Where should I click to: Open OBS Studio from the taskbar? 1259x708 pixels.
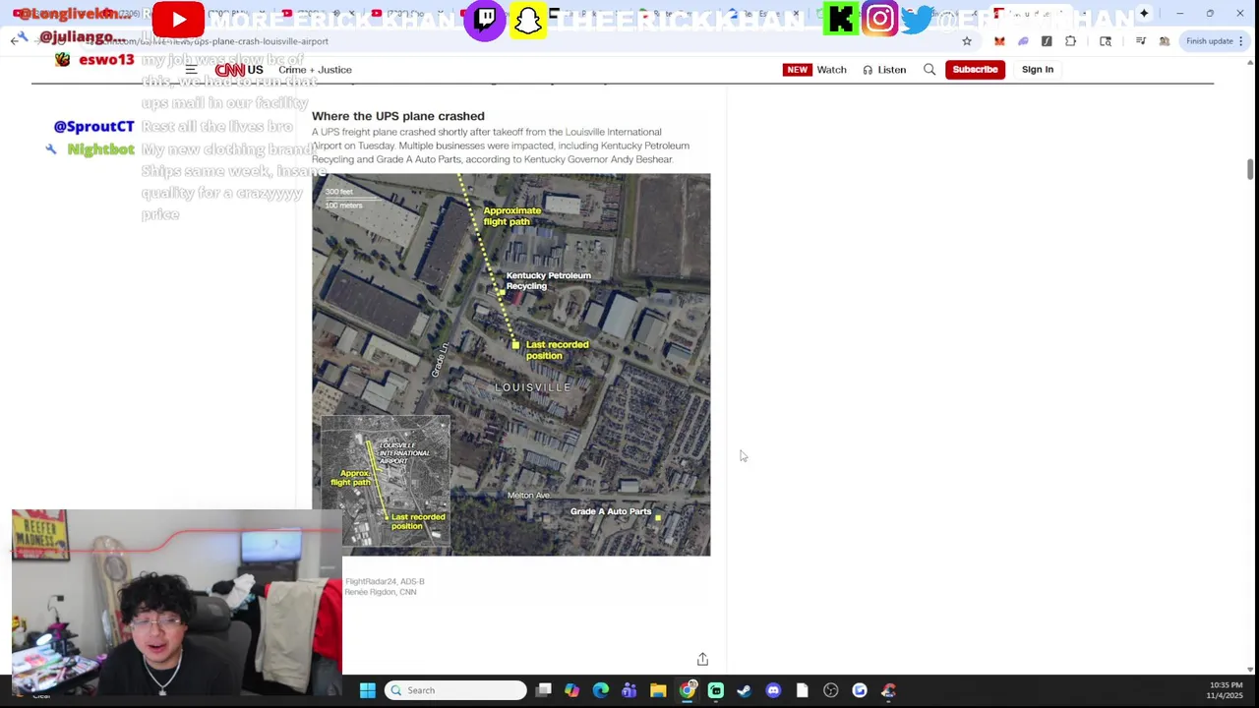point(830,690)
